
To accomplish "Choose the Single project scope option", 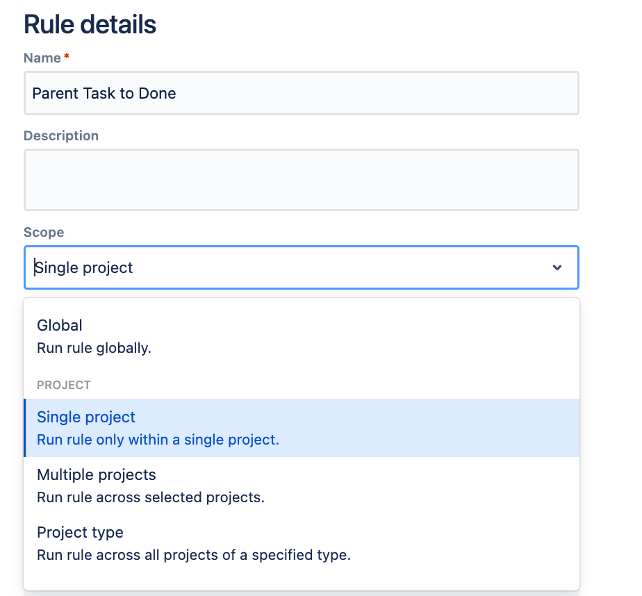I will (x=86, y=417).
